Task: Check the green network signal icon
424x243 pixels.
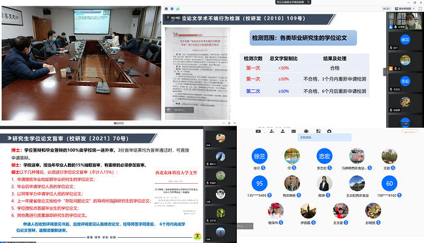Action: 177,8
